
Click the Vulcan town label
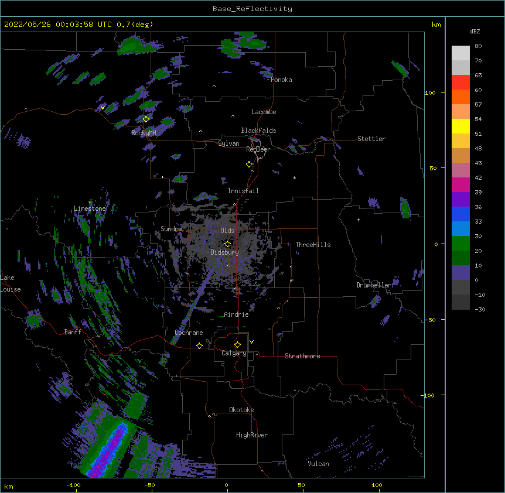coord(318,464)
